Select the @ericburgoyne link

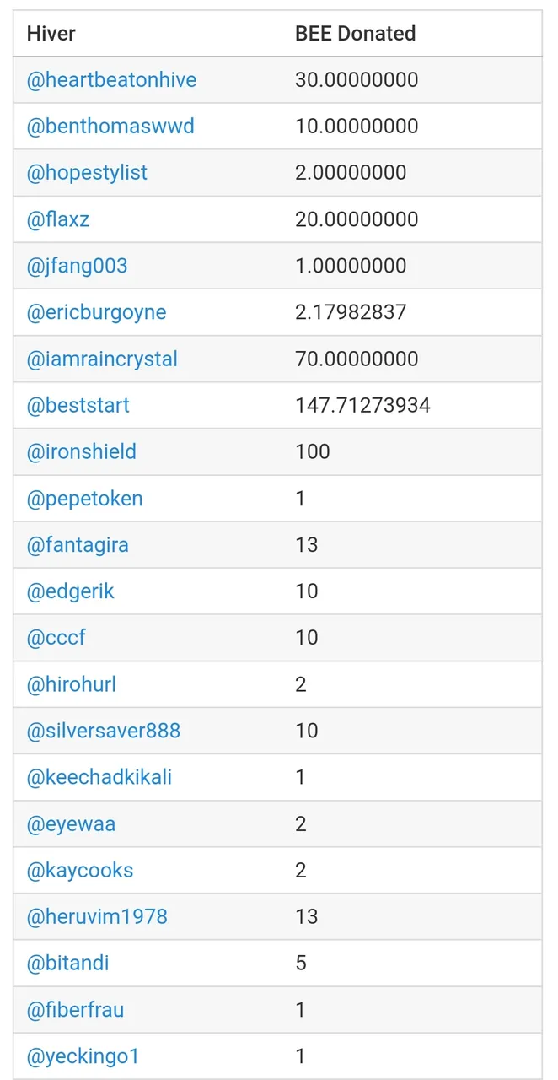point(97,312)
